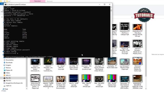Select Mamonas Assassinas - Pelados Em Santos.mp4
Viewport: 164px width, 92px height.
click(137, 64)
